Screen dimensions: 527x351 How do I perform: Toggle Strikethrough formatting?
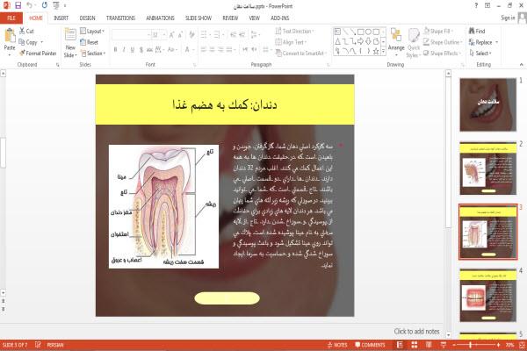[149, 50]
